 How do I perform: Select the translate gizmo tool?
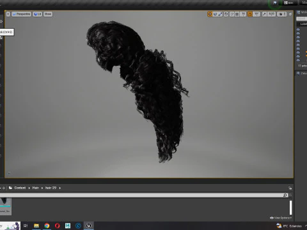pyautogui.click(x=210, y=14)
